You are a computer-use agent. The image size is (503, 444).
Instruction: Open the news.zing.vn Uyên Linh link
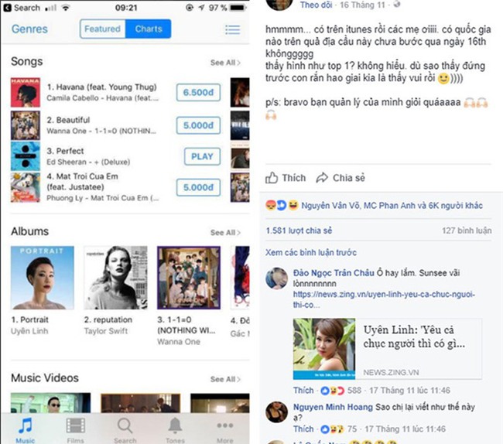[384, 299]
